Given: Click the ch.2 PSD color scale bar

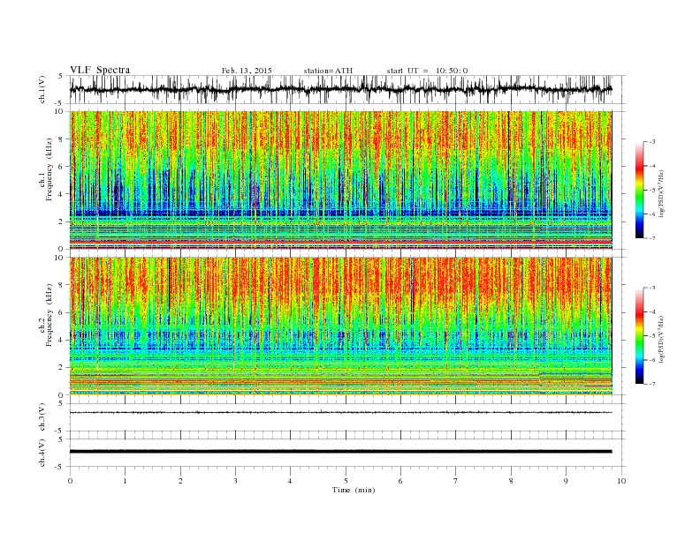Looking at the screenshot, I should (639, 336).
